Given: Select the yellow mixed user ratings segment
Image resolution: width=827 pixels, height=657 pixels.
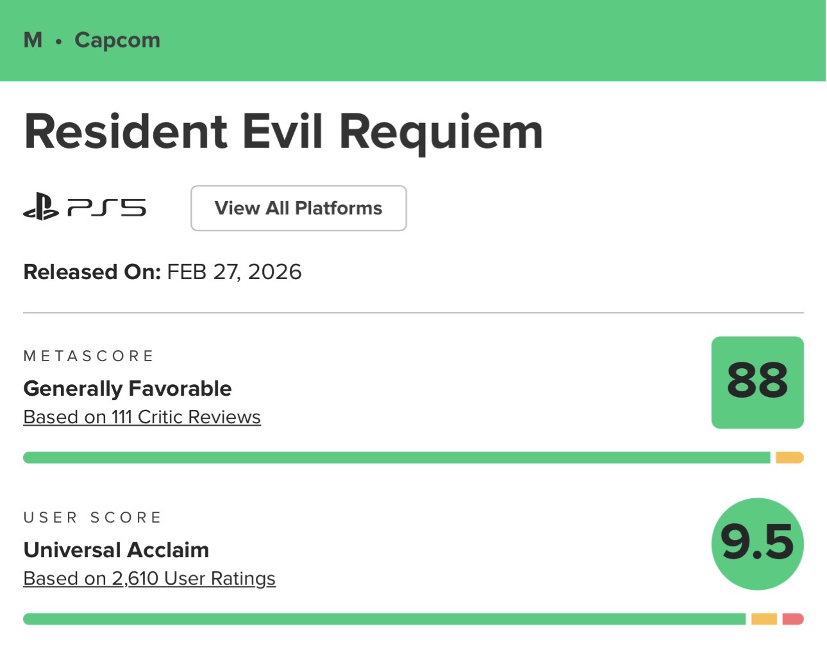Looking at the screenshot, I should [764, 619].
